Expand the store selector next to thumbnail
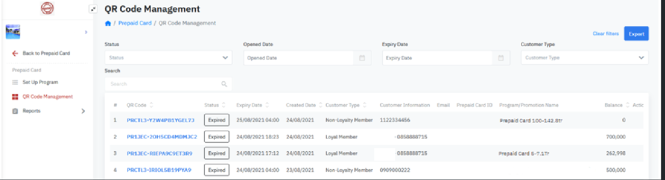The image size is (665, 180). pos(86,32)
